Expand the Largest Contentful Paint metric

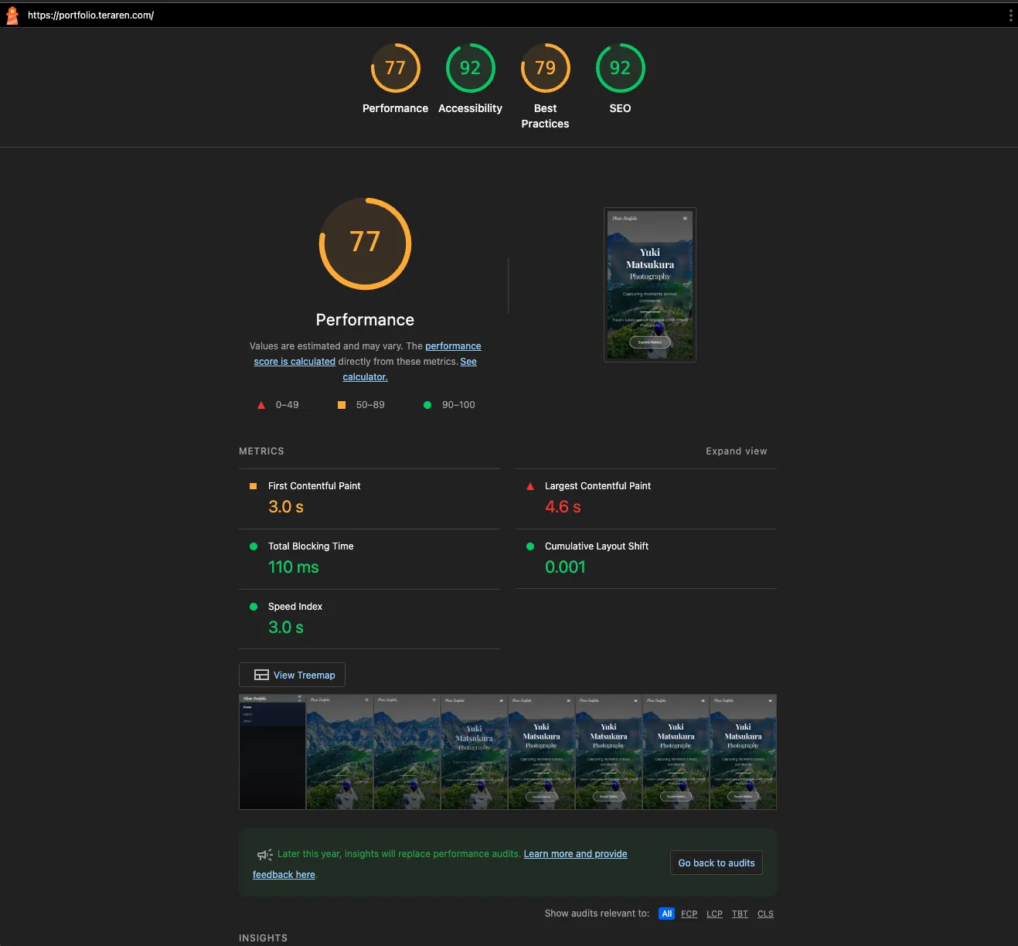point(598,486)
